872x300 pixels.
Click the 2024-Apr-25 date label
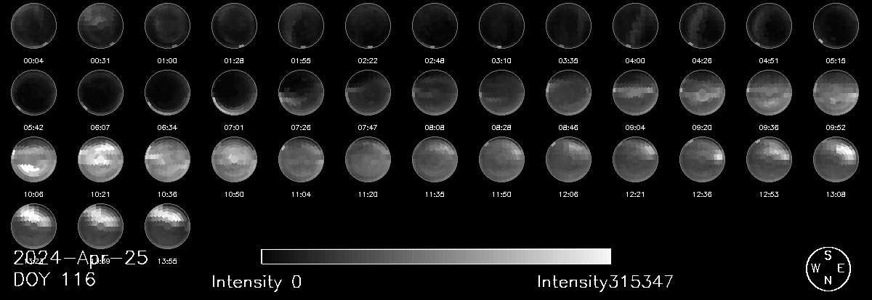pos(81,259)
